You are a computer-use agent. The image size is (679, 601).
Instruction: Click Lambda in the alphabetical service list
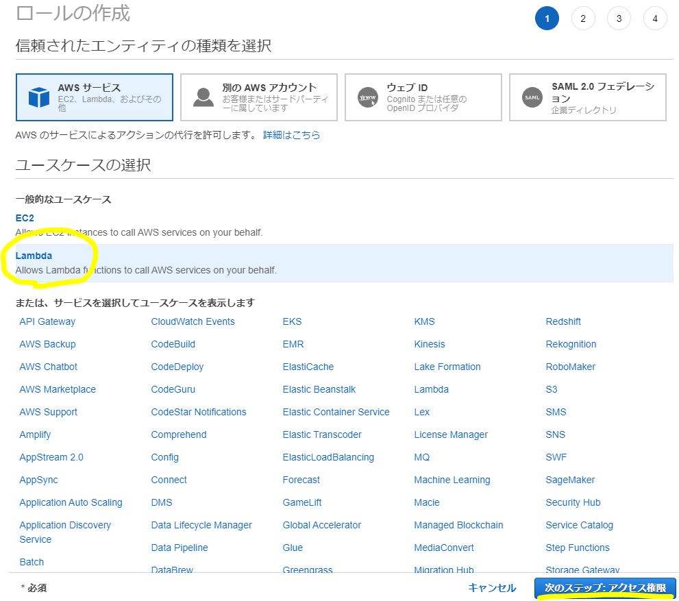(431, 389)
